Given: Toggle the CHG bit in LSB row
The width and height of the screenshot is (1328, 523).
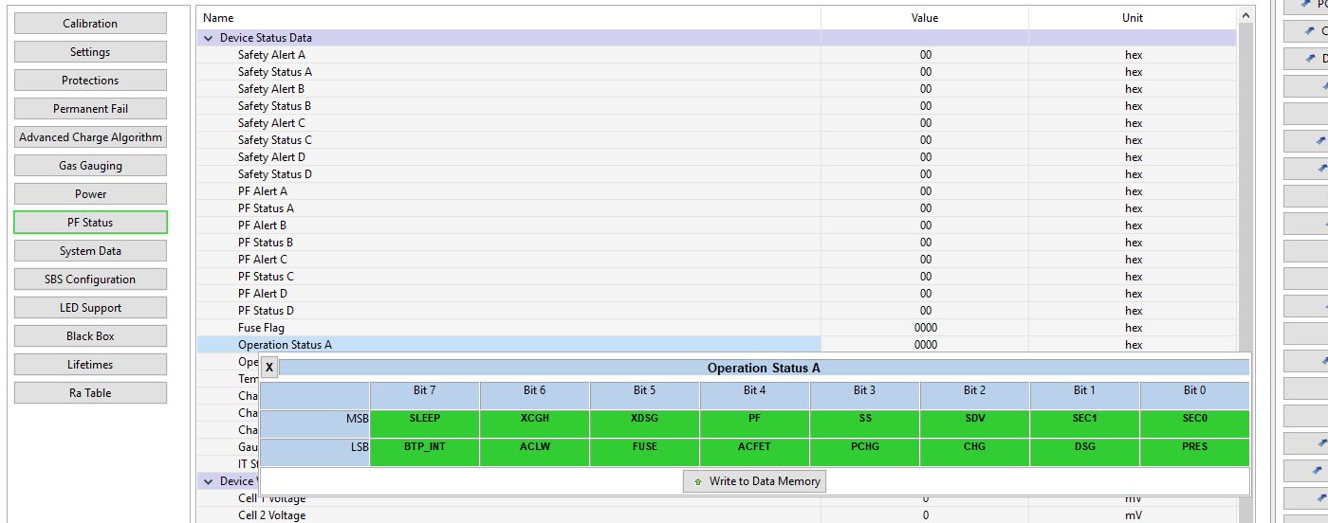Looking at the screenshot, I should pyautogui.click(x=975, y=452).
